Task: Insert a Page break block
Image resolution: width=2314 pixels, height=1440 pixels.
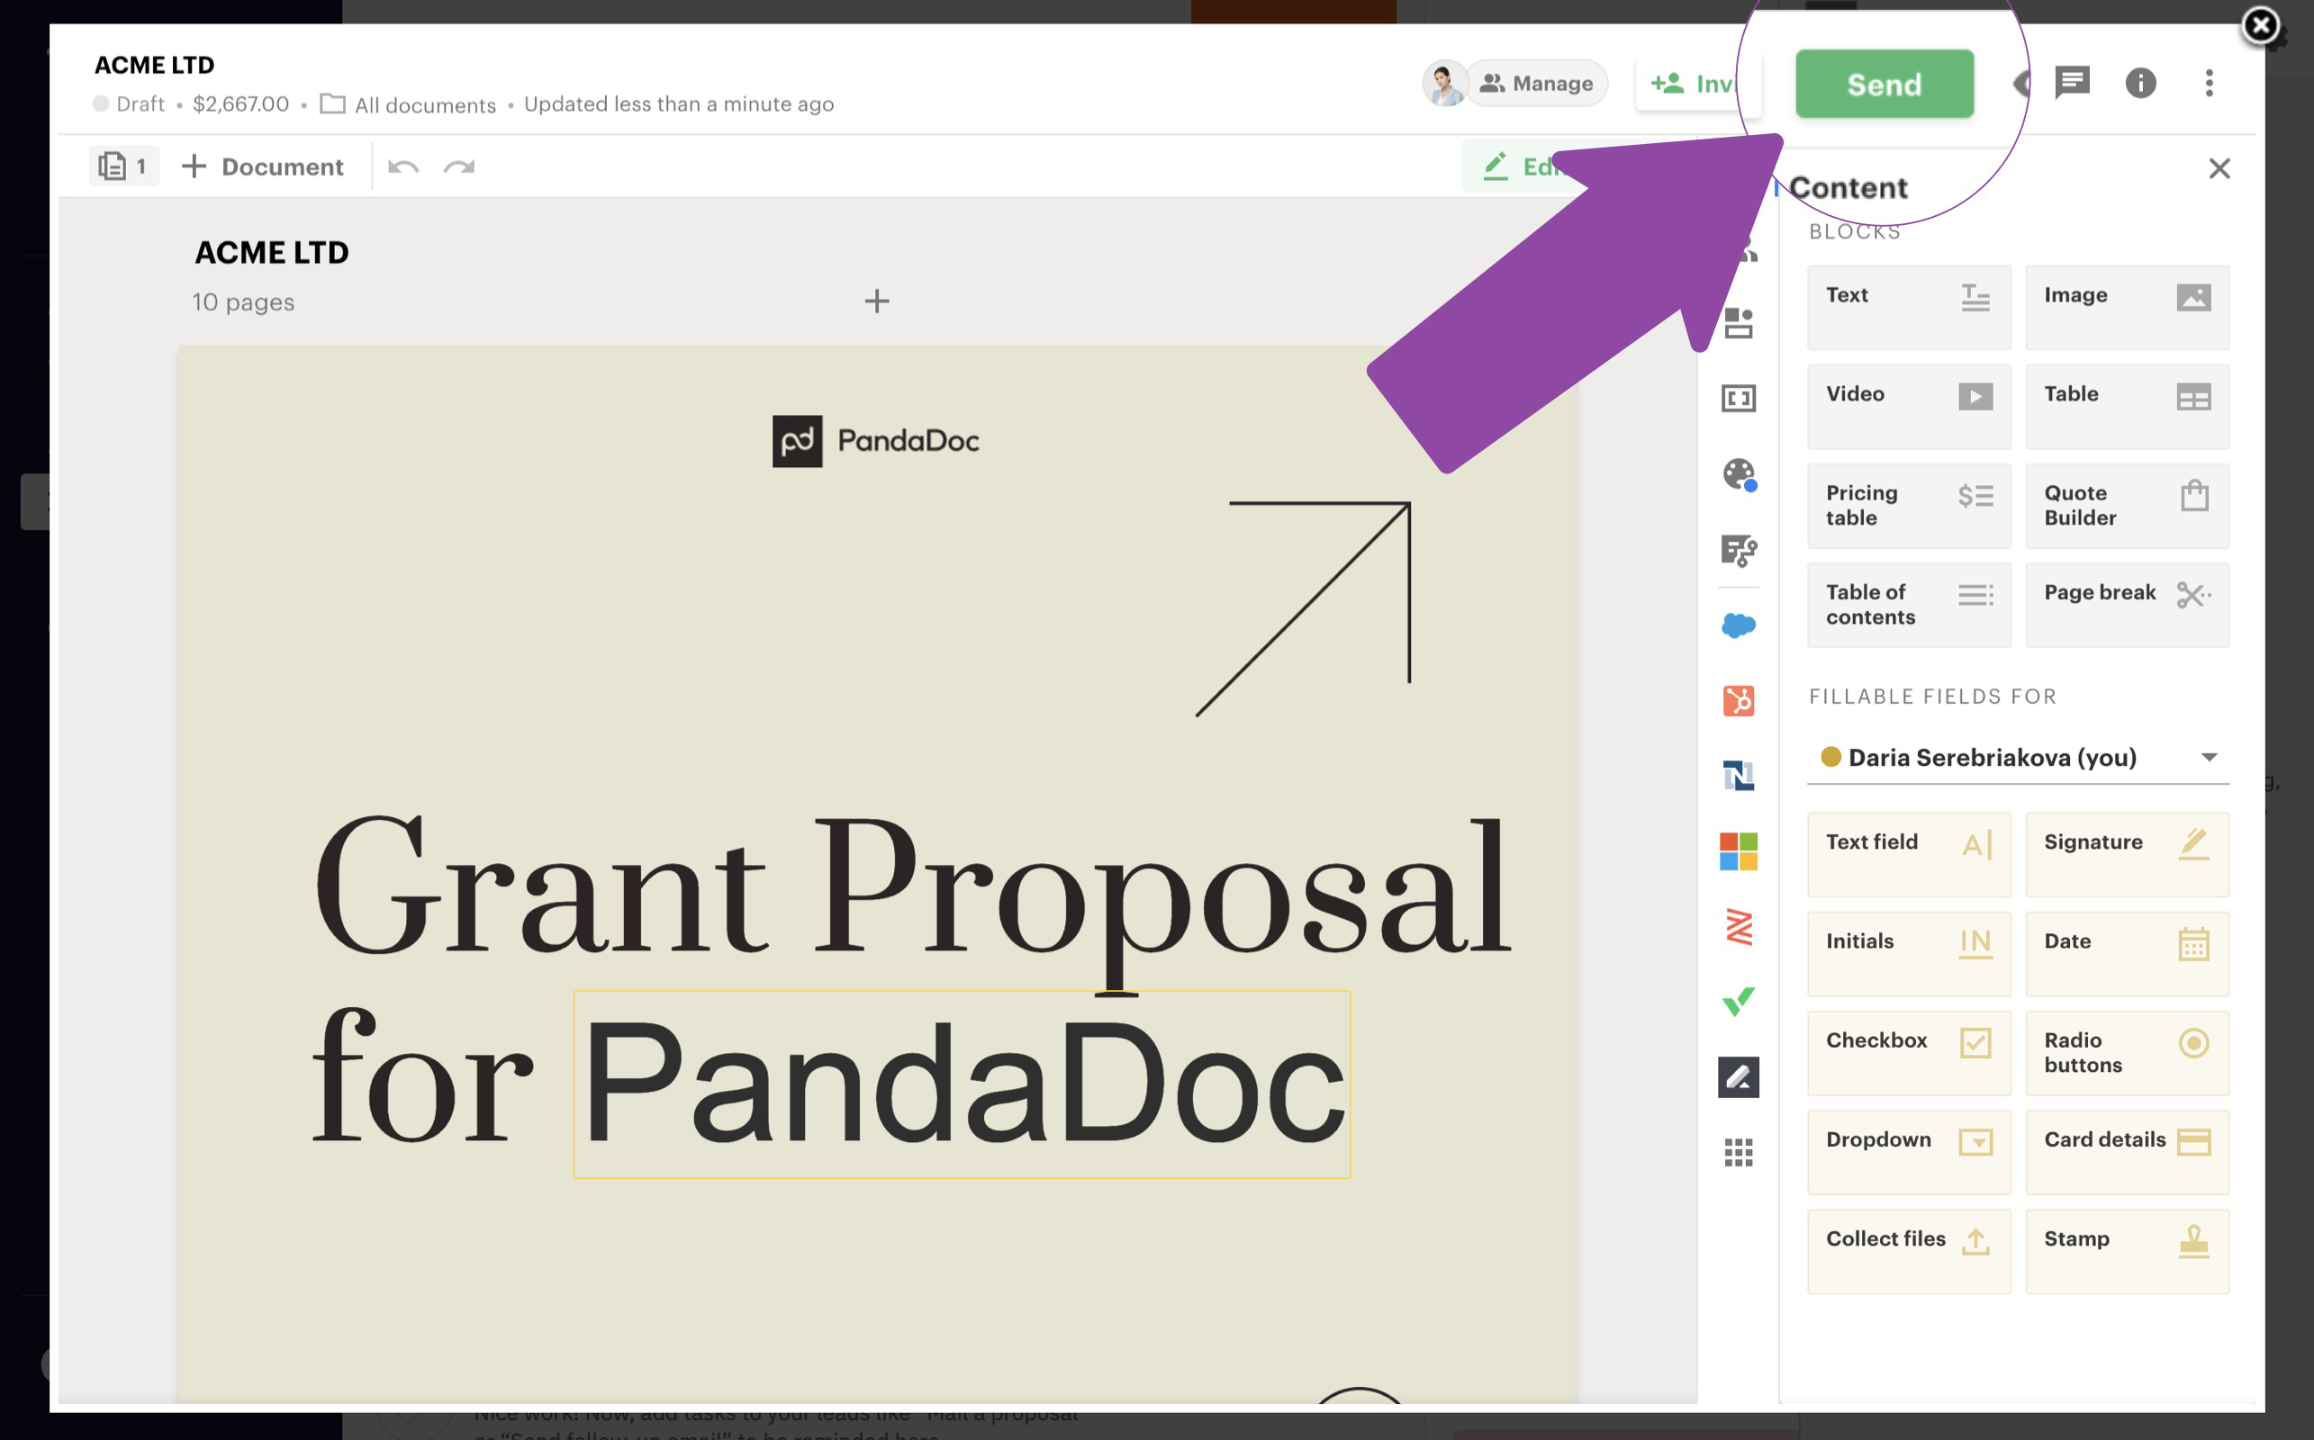Action: [x=2127, y=605]
